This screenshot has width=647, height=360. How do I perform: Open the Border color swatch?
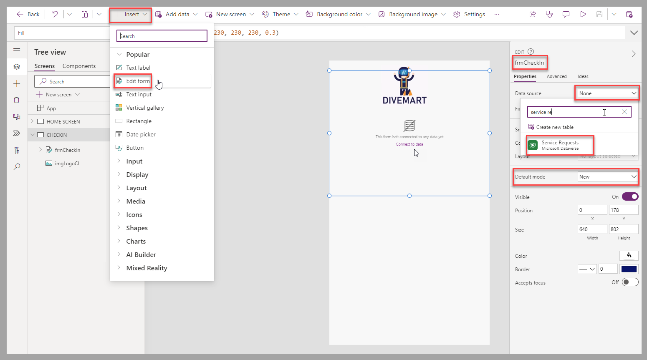pos(629,269)
